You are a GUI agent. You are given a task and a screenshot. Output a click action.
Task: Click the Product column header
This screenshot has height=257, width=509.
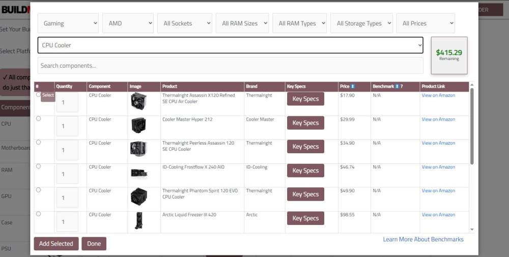point(202,87)
